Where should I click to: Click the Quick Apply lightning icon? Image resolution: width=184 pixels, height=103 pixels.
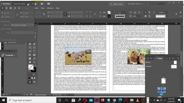click(176, 14)
